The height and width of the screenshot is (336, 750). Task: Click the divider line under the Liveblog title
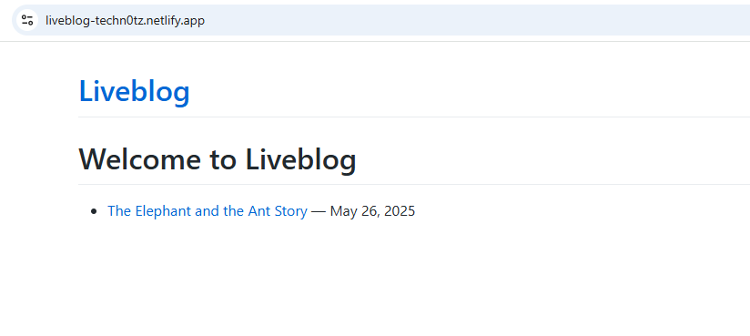tap(414, 117)
